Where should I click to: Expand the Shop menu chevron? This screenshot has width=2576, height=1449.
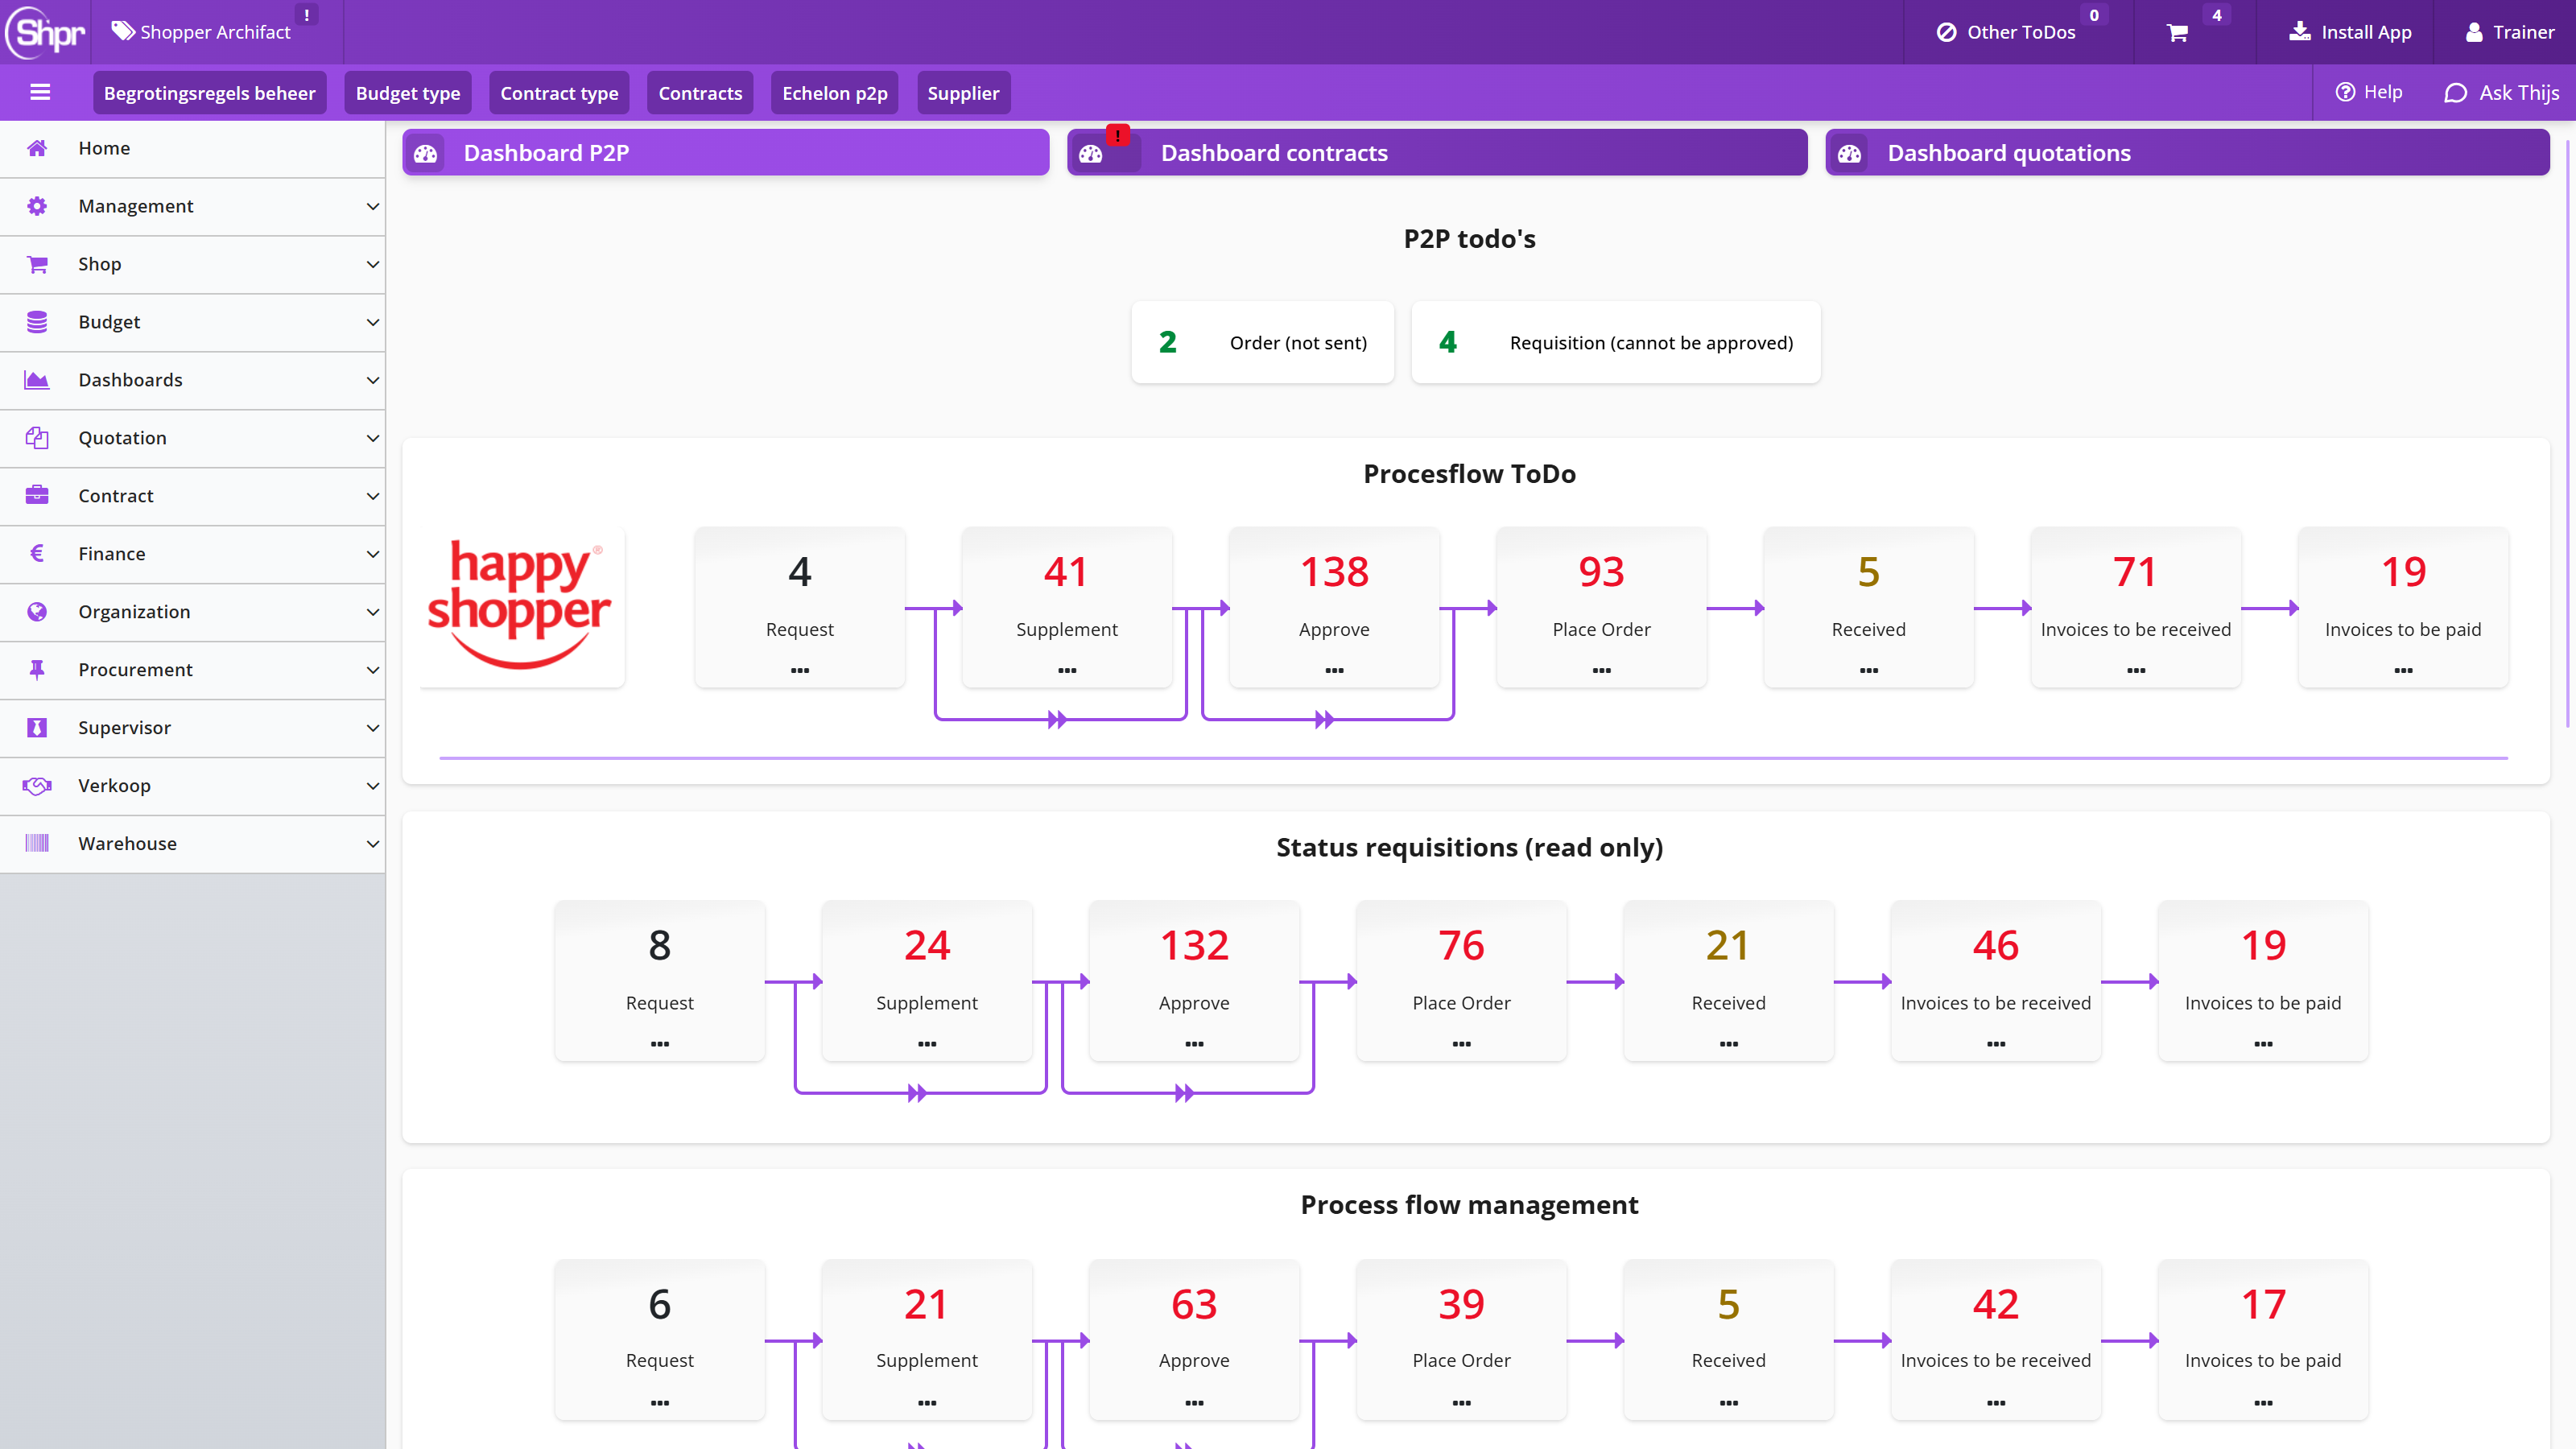click(x=372, y=264)
